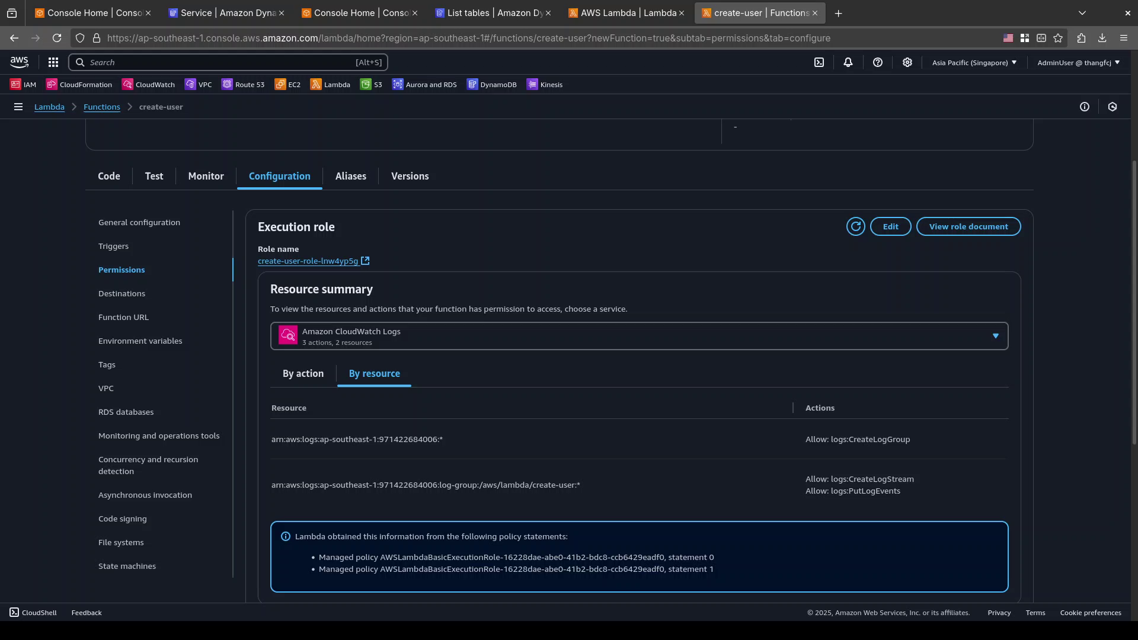Screen dimensions: 1138x640
Task: Open Feedback link in footer
Action: pyautogui.click(x=87, y=613)
